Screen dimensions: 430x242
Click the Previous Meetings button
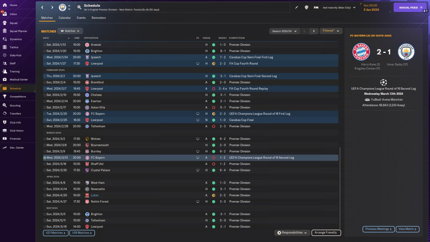[x=379, y=229]
